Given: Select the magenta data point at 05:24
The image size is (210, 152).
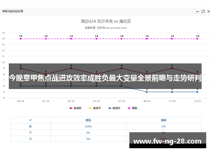Looking at the screenshot, I should tap(96, 39).
